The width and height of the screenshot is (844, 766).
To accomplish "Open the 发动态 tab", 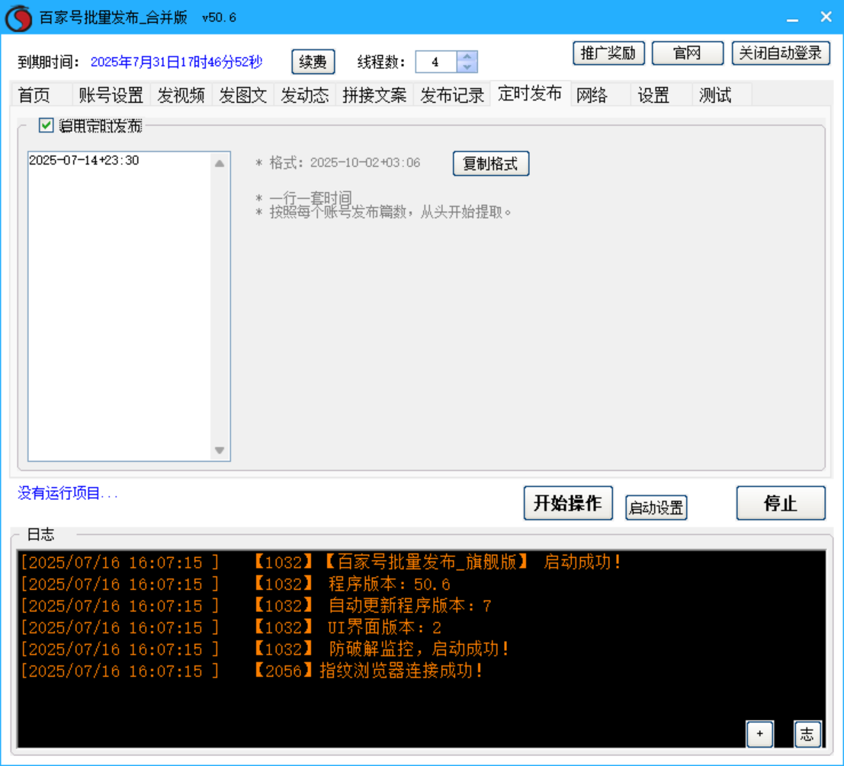I will click(305, 95).
